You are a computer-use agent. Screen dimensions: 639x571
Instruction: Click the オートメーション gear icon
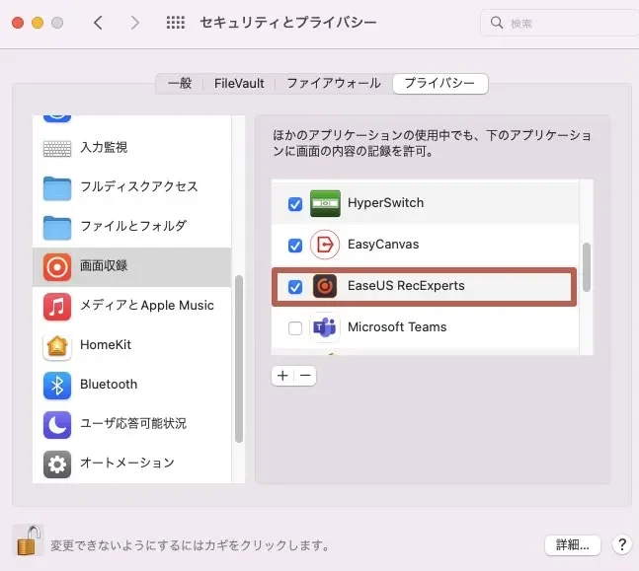[57, 464]
